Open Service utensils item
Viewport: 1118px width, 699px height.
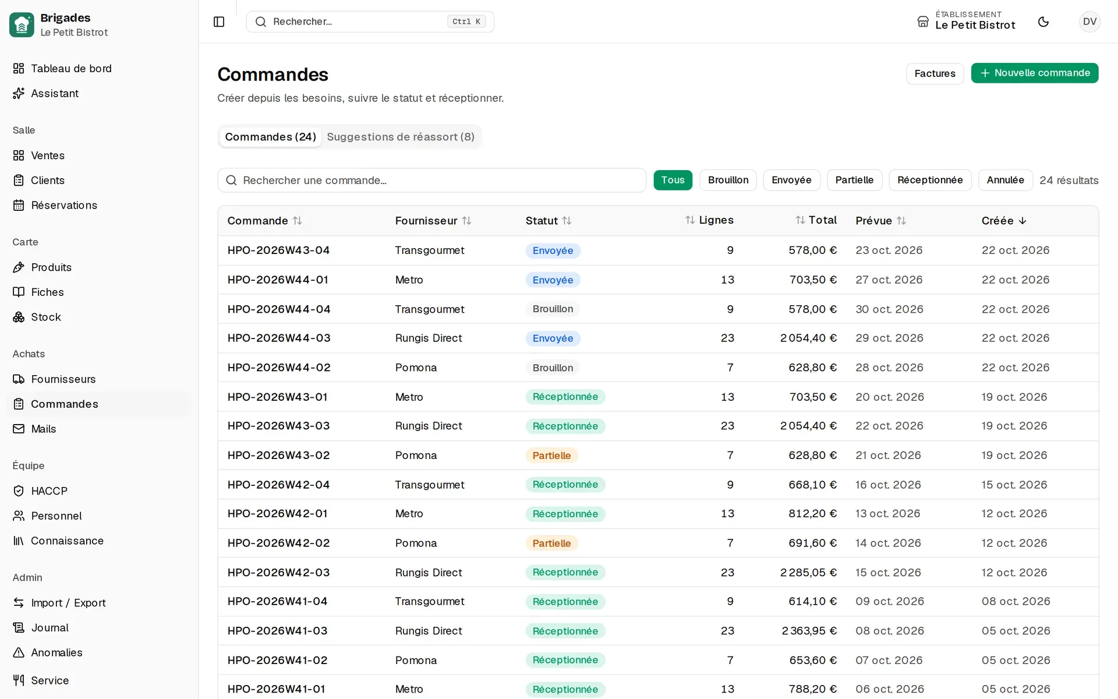coord(99,680)
